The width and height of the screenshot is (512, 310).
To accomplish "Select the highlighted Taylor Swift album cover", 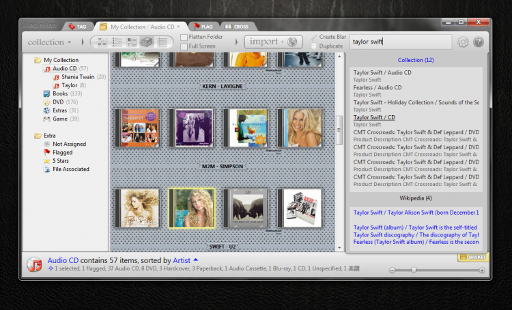I will click(x=192, y=208).
